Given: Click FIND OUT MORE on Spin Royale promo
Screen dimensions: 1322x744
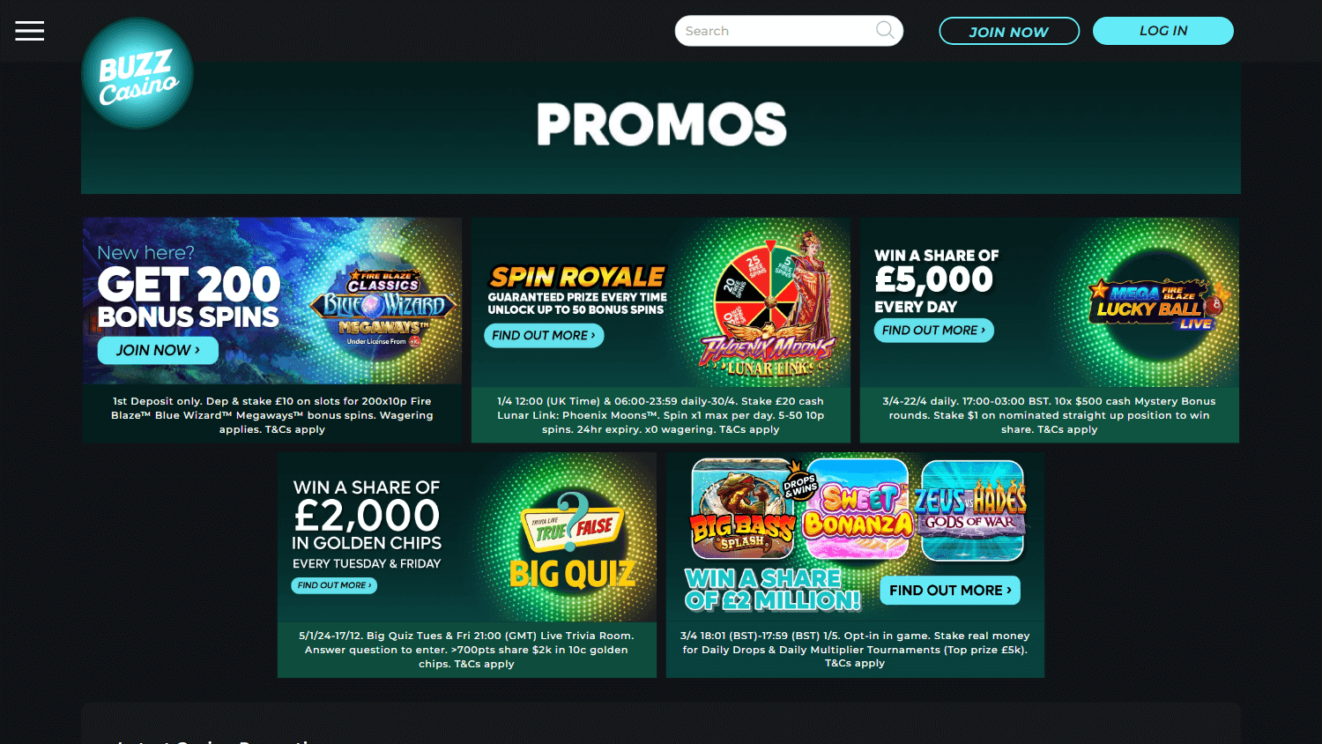Looking at the screenshot, I should tap(544, 336).
